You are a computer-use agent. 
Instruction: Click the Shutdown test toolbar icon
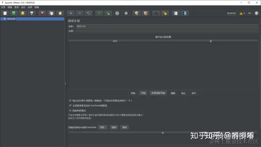click(x=126, y=13)
